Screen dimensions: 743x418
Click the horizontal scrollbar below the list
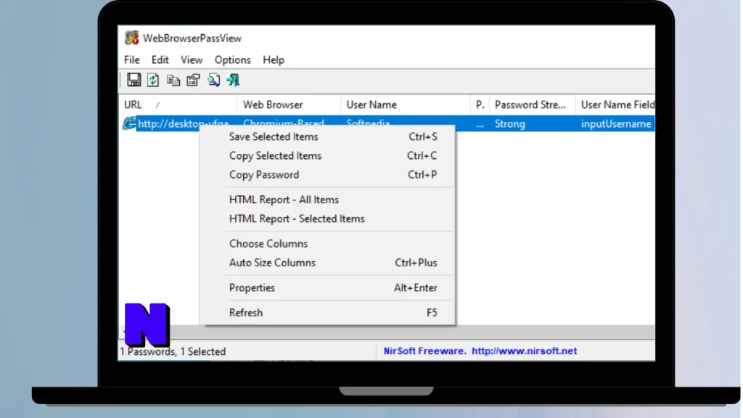click(387, 332)
